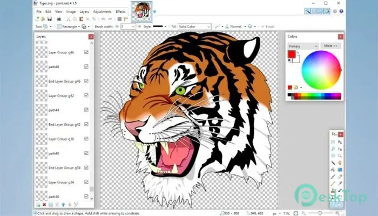Select the Lasso Select tool
378x216 pixels.
coord(333,148)
